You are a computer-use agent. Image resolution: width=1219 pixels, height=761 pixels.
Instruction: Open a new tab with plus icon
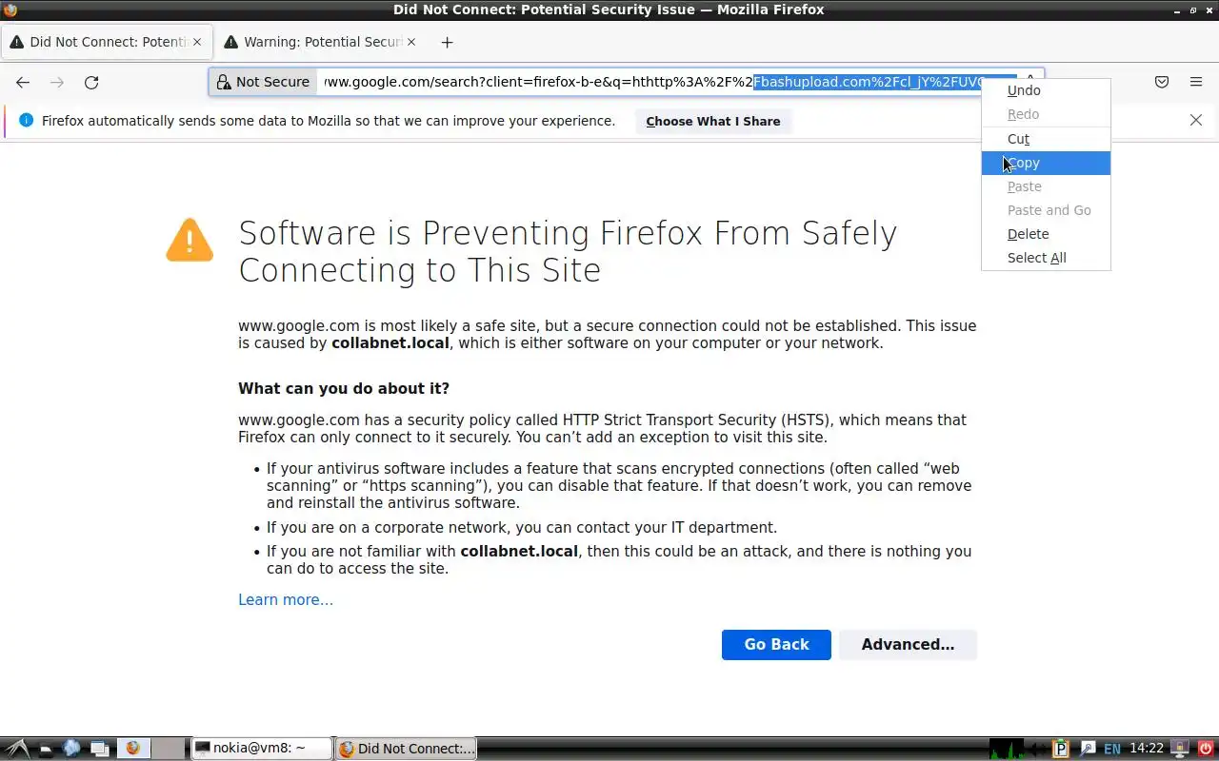click(x=447, y=42)
